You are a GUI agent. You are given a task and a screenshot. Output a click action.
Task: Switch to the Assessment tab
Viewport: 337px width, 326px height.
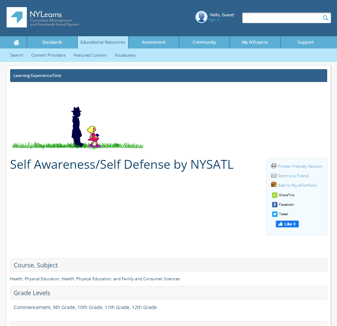[x=153, y=42]
